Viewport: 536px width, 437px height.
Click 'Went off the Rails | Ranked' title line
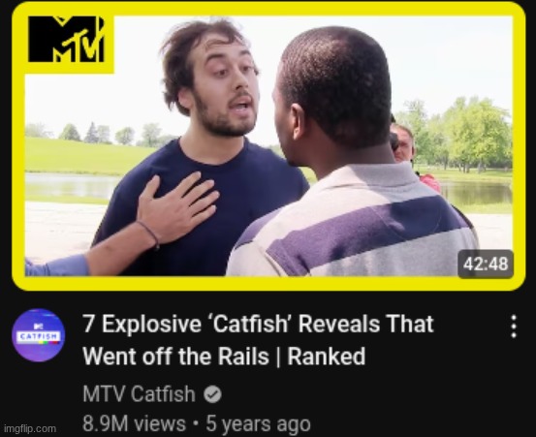coord(224,357)
